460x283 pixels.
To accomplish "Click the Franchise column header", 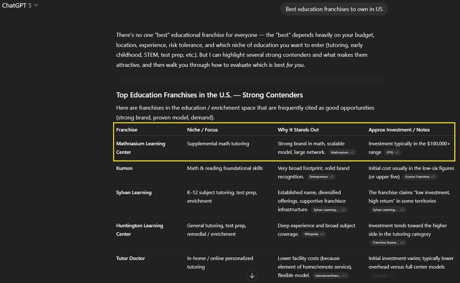I will (126, 130).
